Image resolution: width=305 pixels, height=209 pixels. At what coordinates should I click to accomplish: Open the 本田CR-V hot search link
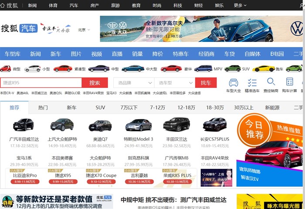pyautogui.click(x=7, y=93)
